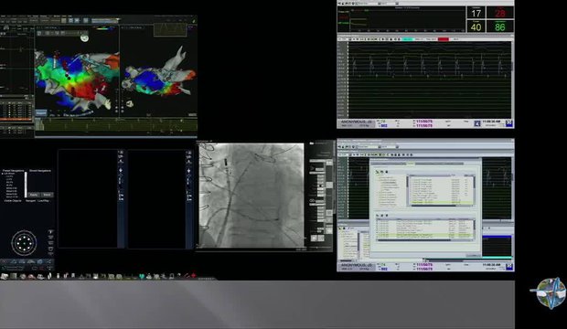Toggle the red highlighted button in recording toolbar
Image resolution: width=567 pixels, height=329 pixels.
pos(443,39)
